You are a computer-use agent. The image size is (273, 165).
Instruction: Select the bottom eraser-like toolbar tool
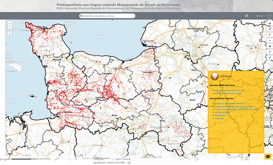(270, 57)
